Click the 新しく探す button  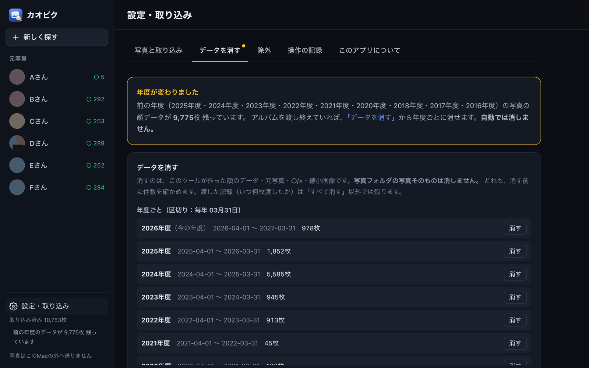click(x=57, y=37)
